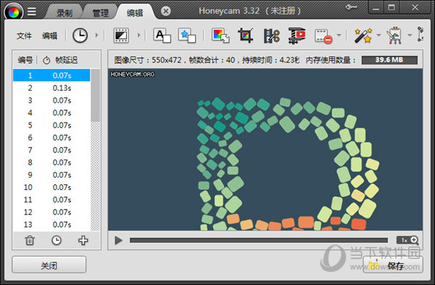435x285 pixels.
Task: Expand arrow next to film frame tool
Action: [x=138, y=36]
